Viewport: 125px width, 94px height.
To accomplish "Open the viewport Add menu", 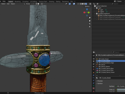I will click(8, 4).
